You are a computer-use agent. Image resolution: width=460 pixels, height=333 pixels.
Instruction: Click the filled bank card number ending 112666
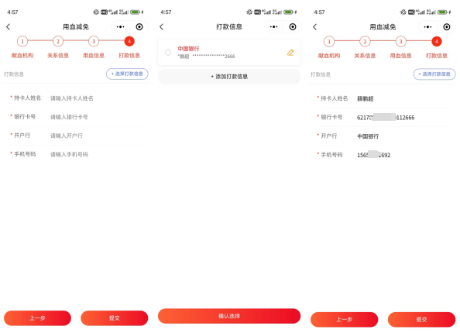(386, 118)
